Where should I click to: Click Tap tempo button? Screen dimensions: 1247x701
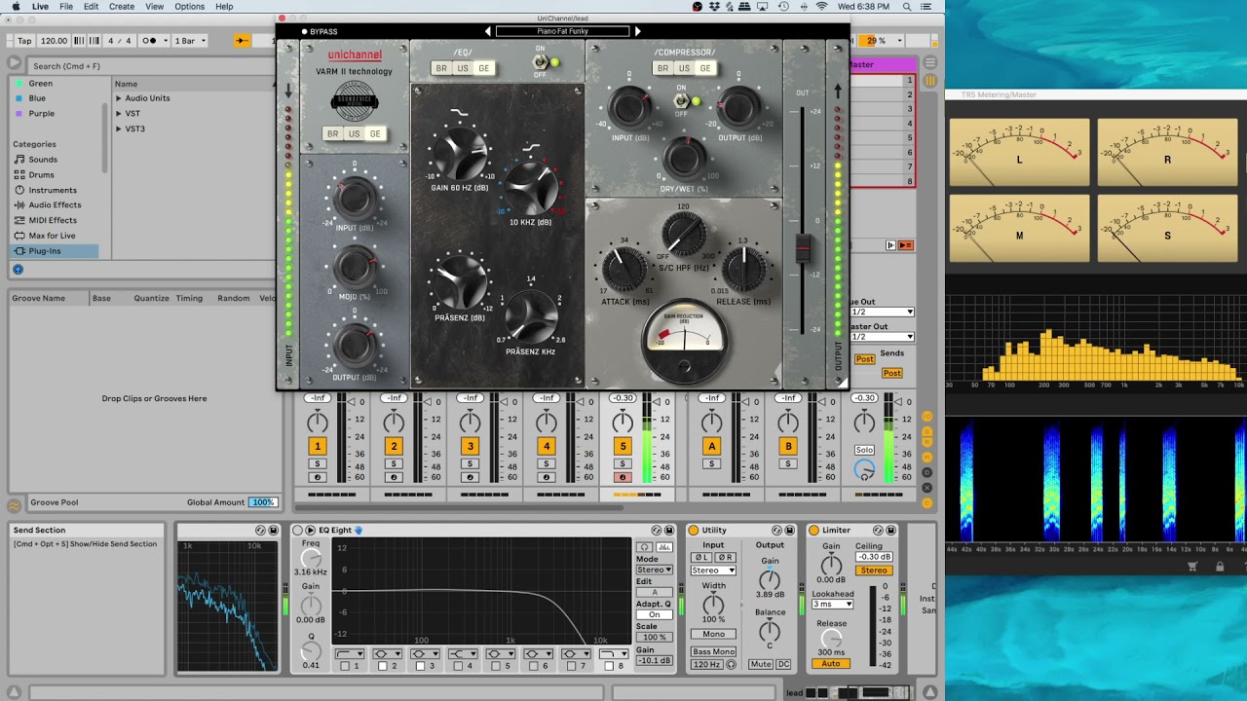click(x=24, y=41)
